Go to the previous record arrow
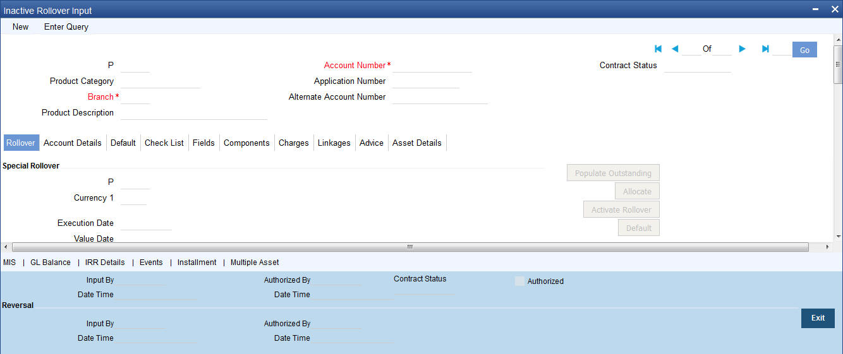This screenshot has height=354, width=843. (x=675, y=49)
